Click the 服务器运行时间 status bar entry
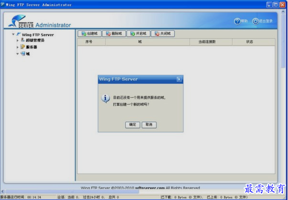The image size is (288, 200). tap(21, 197)
